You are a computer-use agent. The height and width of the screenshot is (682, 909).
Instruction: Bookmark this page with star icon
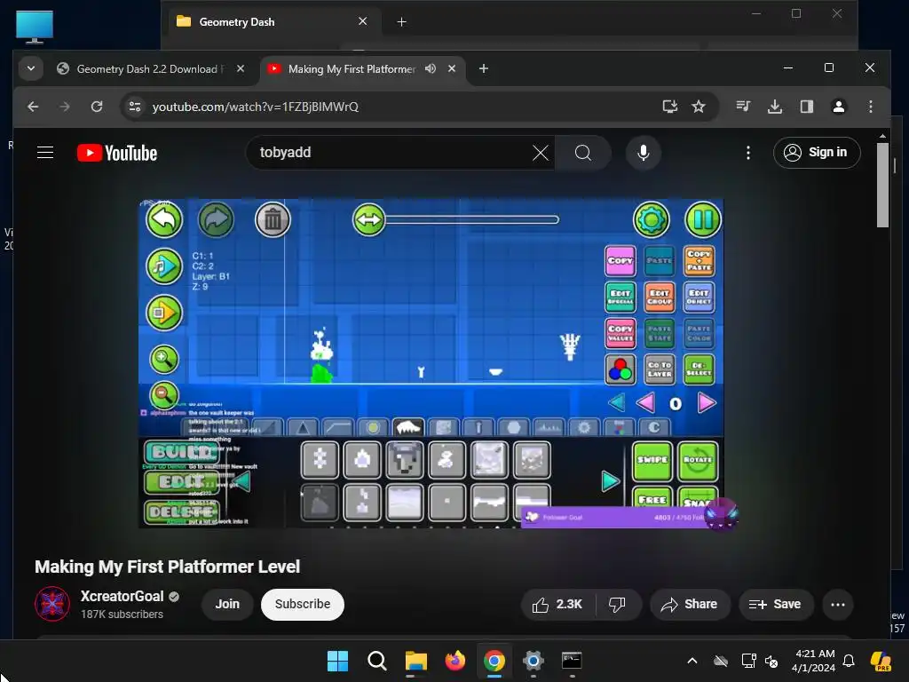click(x=699, y=107)
